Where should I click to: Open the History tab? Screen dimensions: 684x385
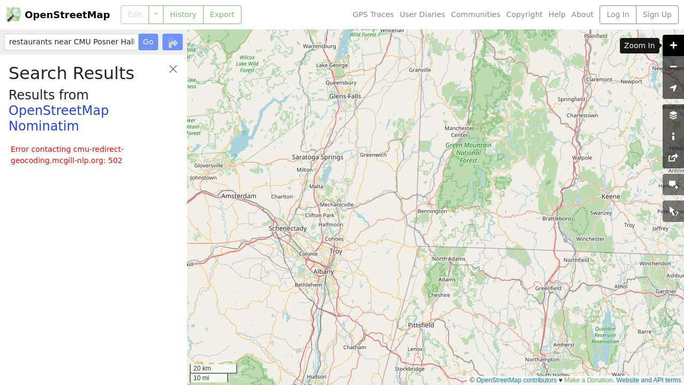[x=183, y=14]
